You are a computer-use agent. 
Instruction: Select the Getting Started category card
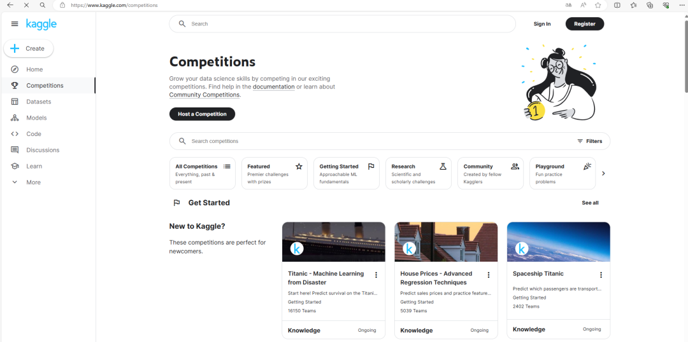click(346, 174)
